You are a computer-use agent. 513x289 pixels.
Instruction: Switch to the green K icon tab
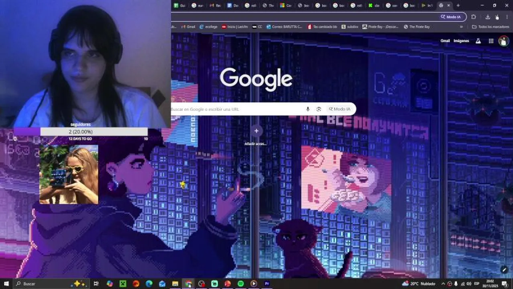point(373,6)
